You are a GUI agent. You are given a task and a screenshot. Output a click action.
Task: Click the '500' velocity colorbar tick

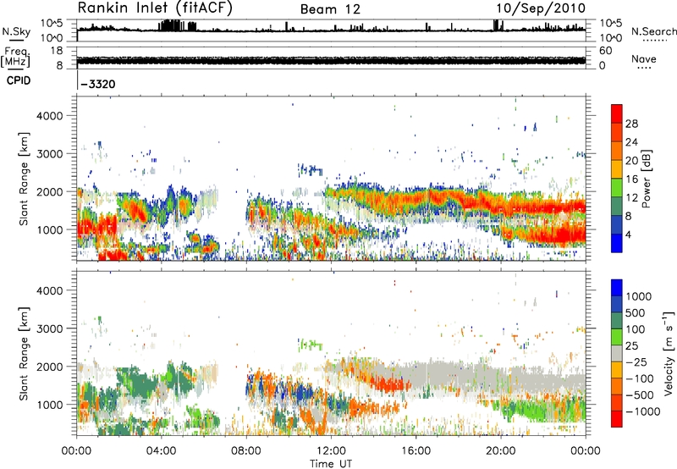(x=636, y=312)
